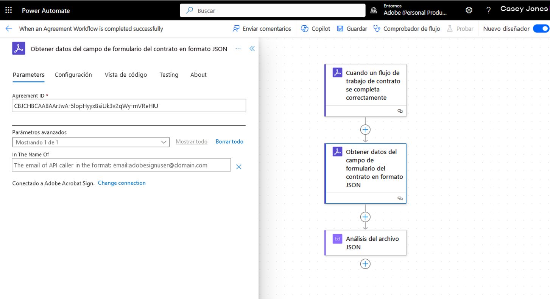This screenshot has height=299, width=550.
Task: Open the Mostrando 1 de 1 dropdown
Action: pos(91,143)
